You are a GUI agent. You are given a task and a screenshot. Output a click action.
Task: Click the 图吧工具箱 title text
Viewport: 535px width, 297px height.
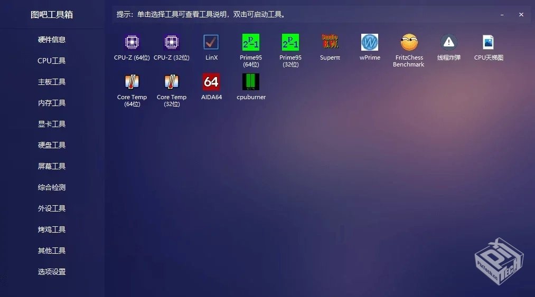pyautogui.click(x=52, y=15)
